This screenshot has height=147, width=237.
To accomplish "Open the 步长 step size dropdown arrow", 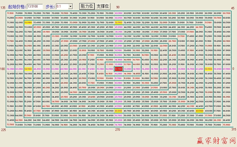I will [70, 6].
